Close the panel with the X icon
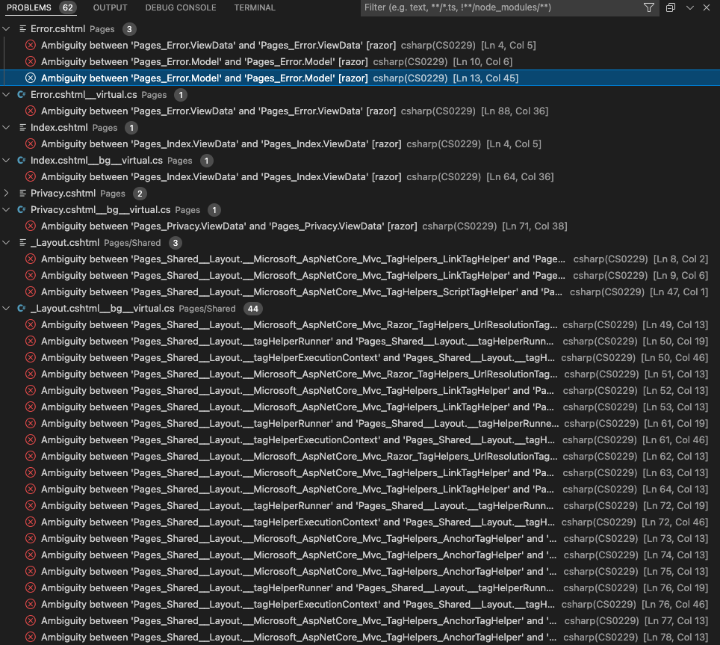Image resolution: width=720 pixels, height=645 pixels. 707,7
